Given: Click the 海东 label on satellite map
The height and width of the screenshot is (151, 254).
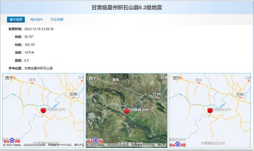Looking at the screenshot, I should (x=116, y=80).
